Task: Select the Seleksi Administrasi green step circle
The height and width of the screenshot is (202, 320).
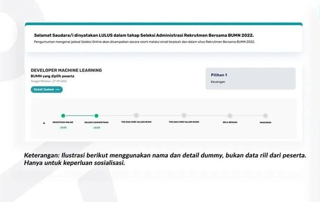Action: tap(96, 115)
